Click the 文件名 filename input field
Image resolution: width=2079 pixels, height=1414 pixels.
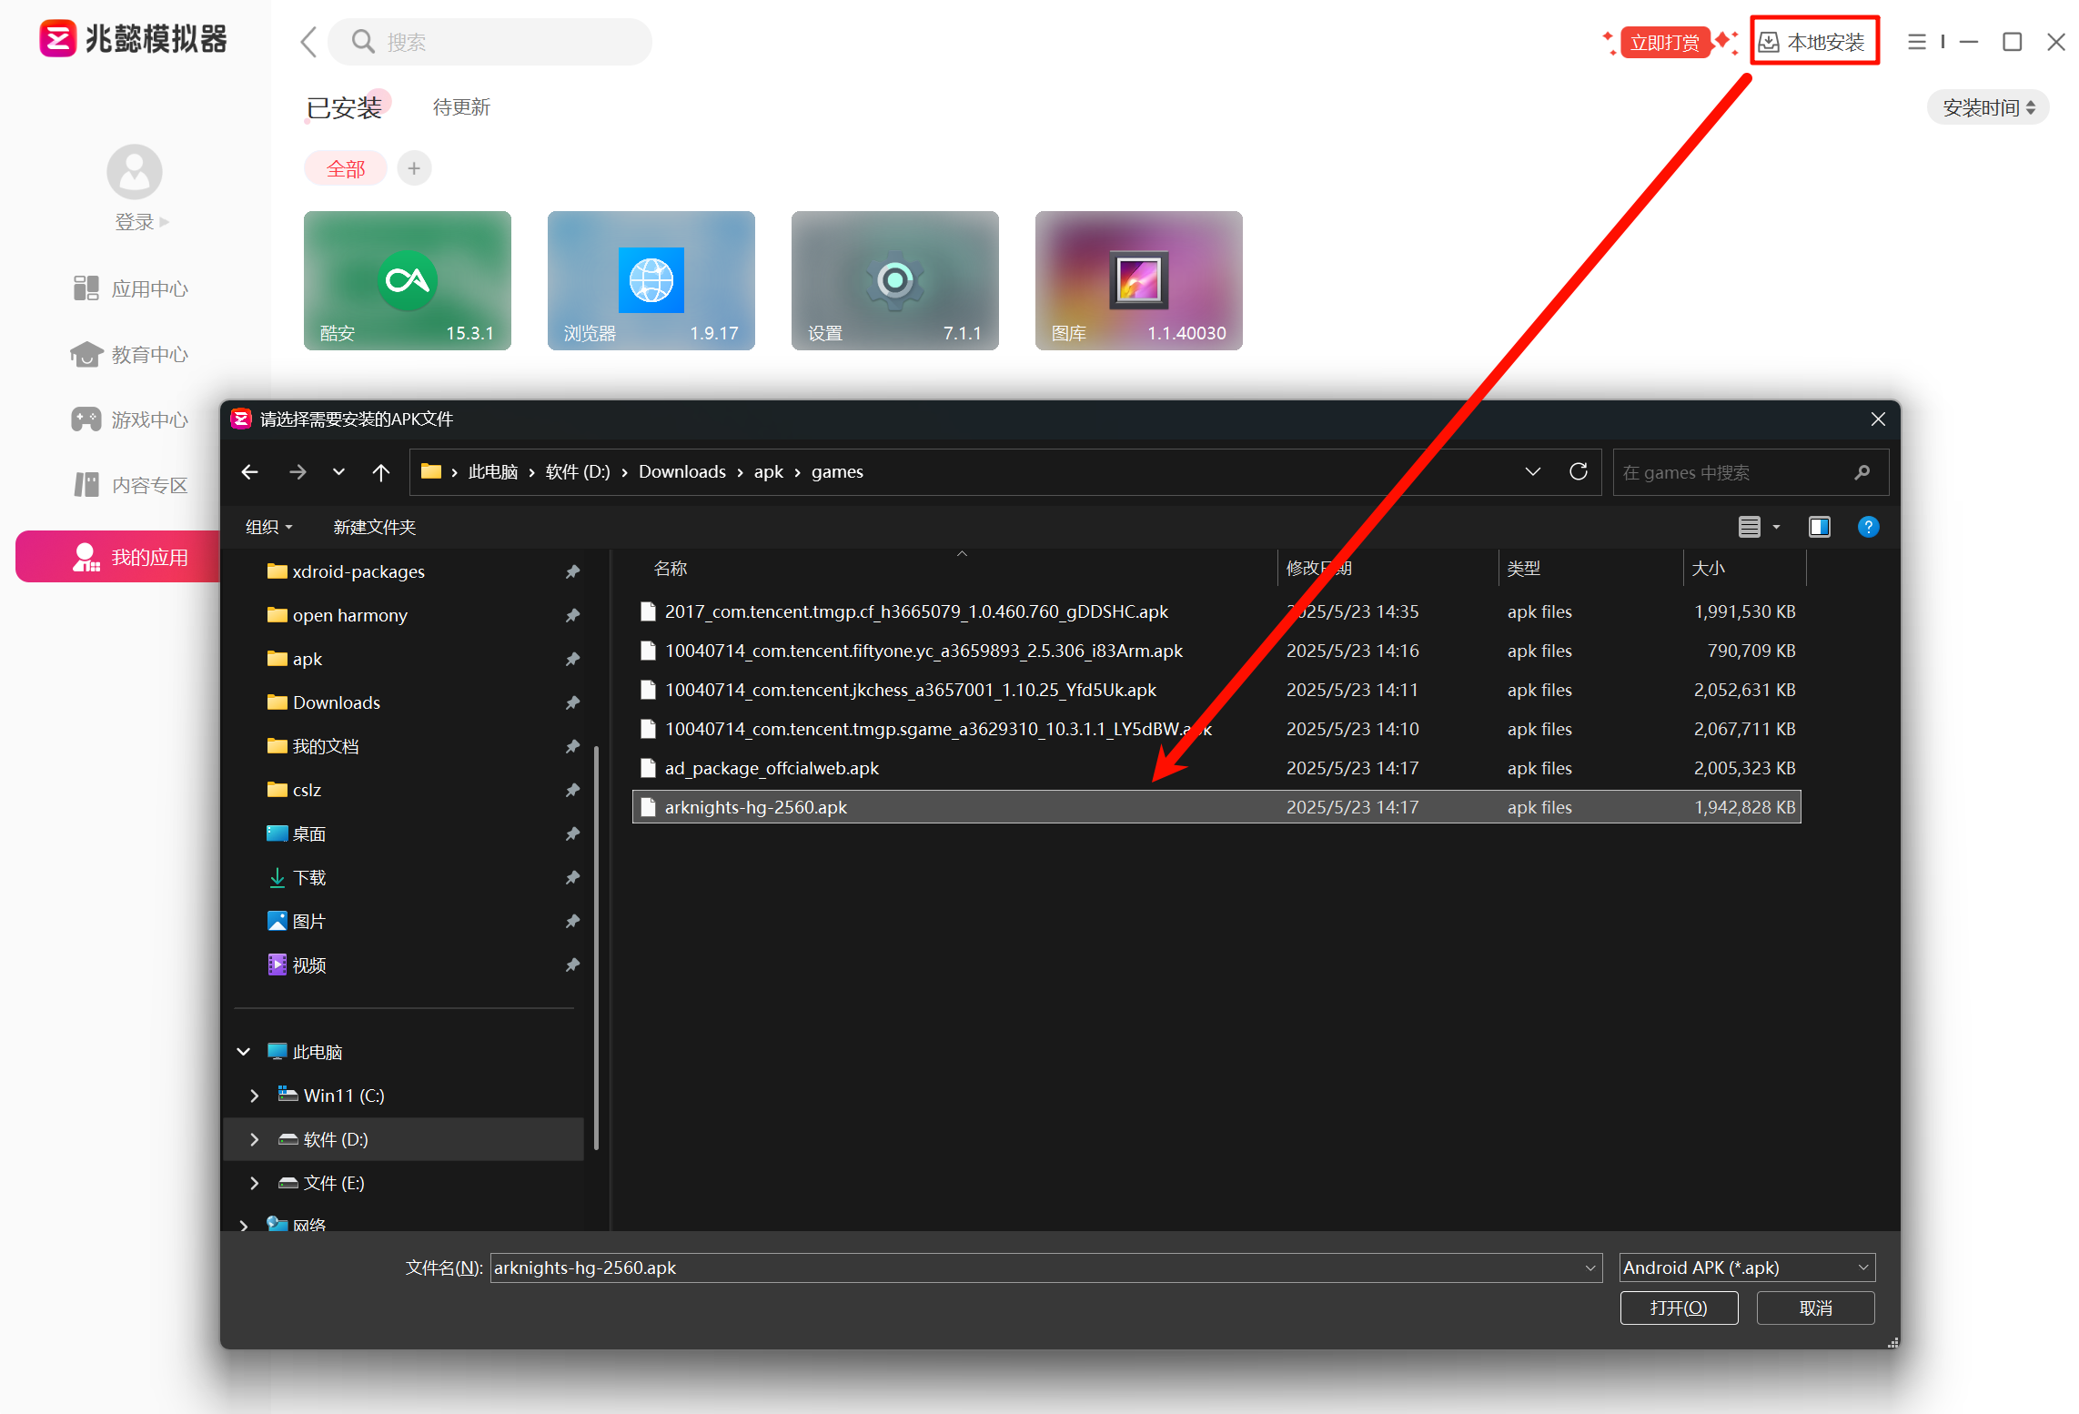coord(1046,1268)
